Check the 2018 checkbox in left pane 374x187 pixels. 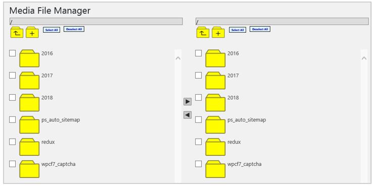pos(13,97)
